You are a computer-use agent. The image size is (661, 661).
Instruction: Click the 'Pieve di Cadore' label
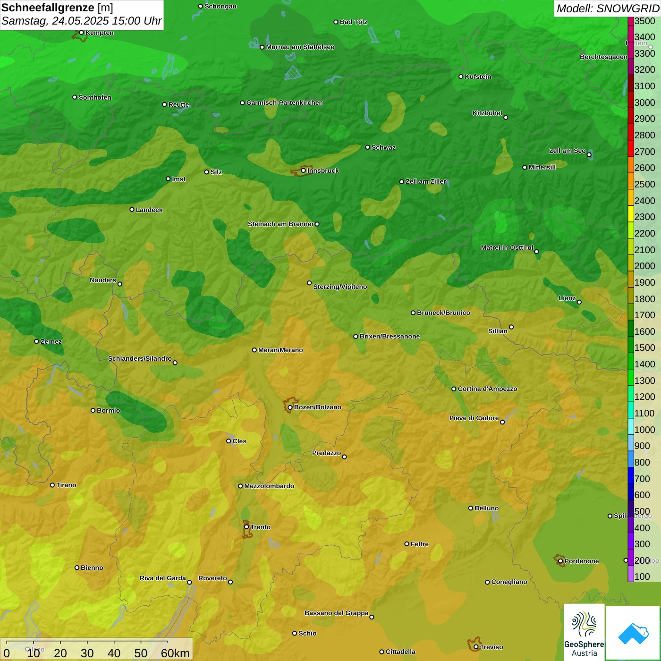point(474,418)
